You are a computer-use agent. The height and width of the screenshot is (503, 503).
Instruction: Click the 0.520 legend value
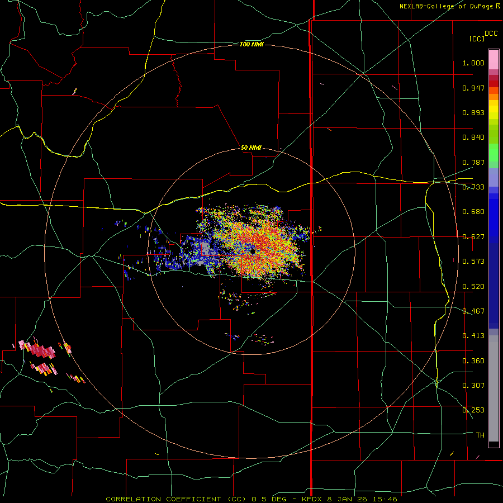tap(473, 287)
